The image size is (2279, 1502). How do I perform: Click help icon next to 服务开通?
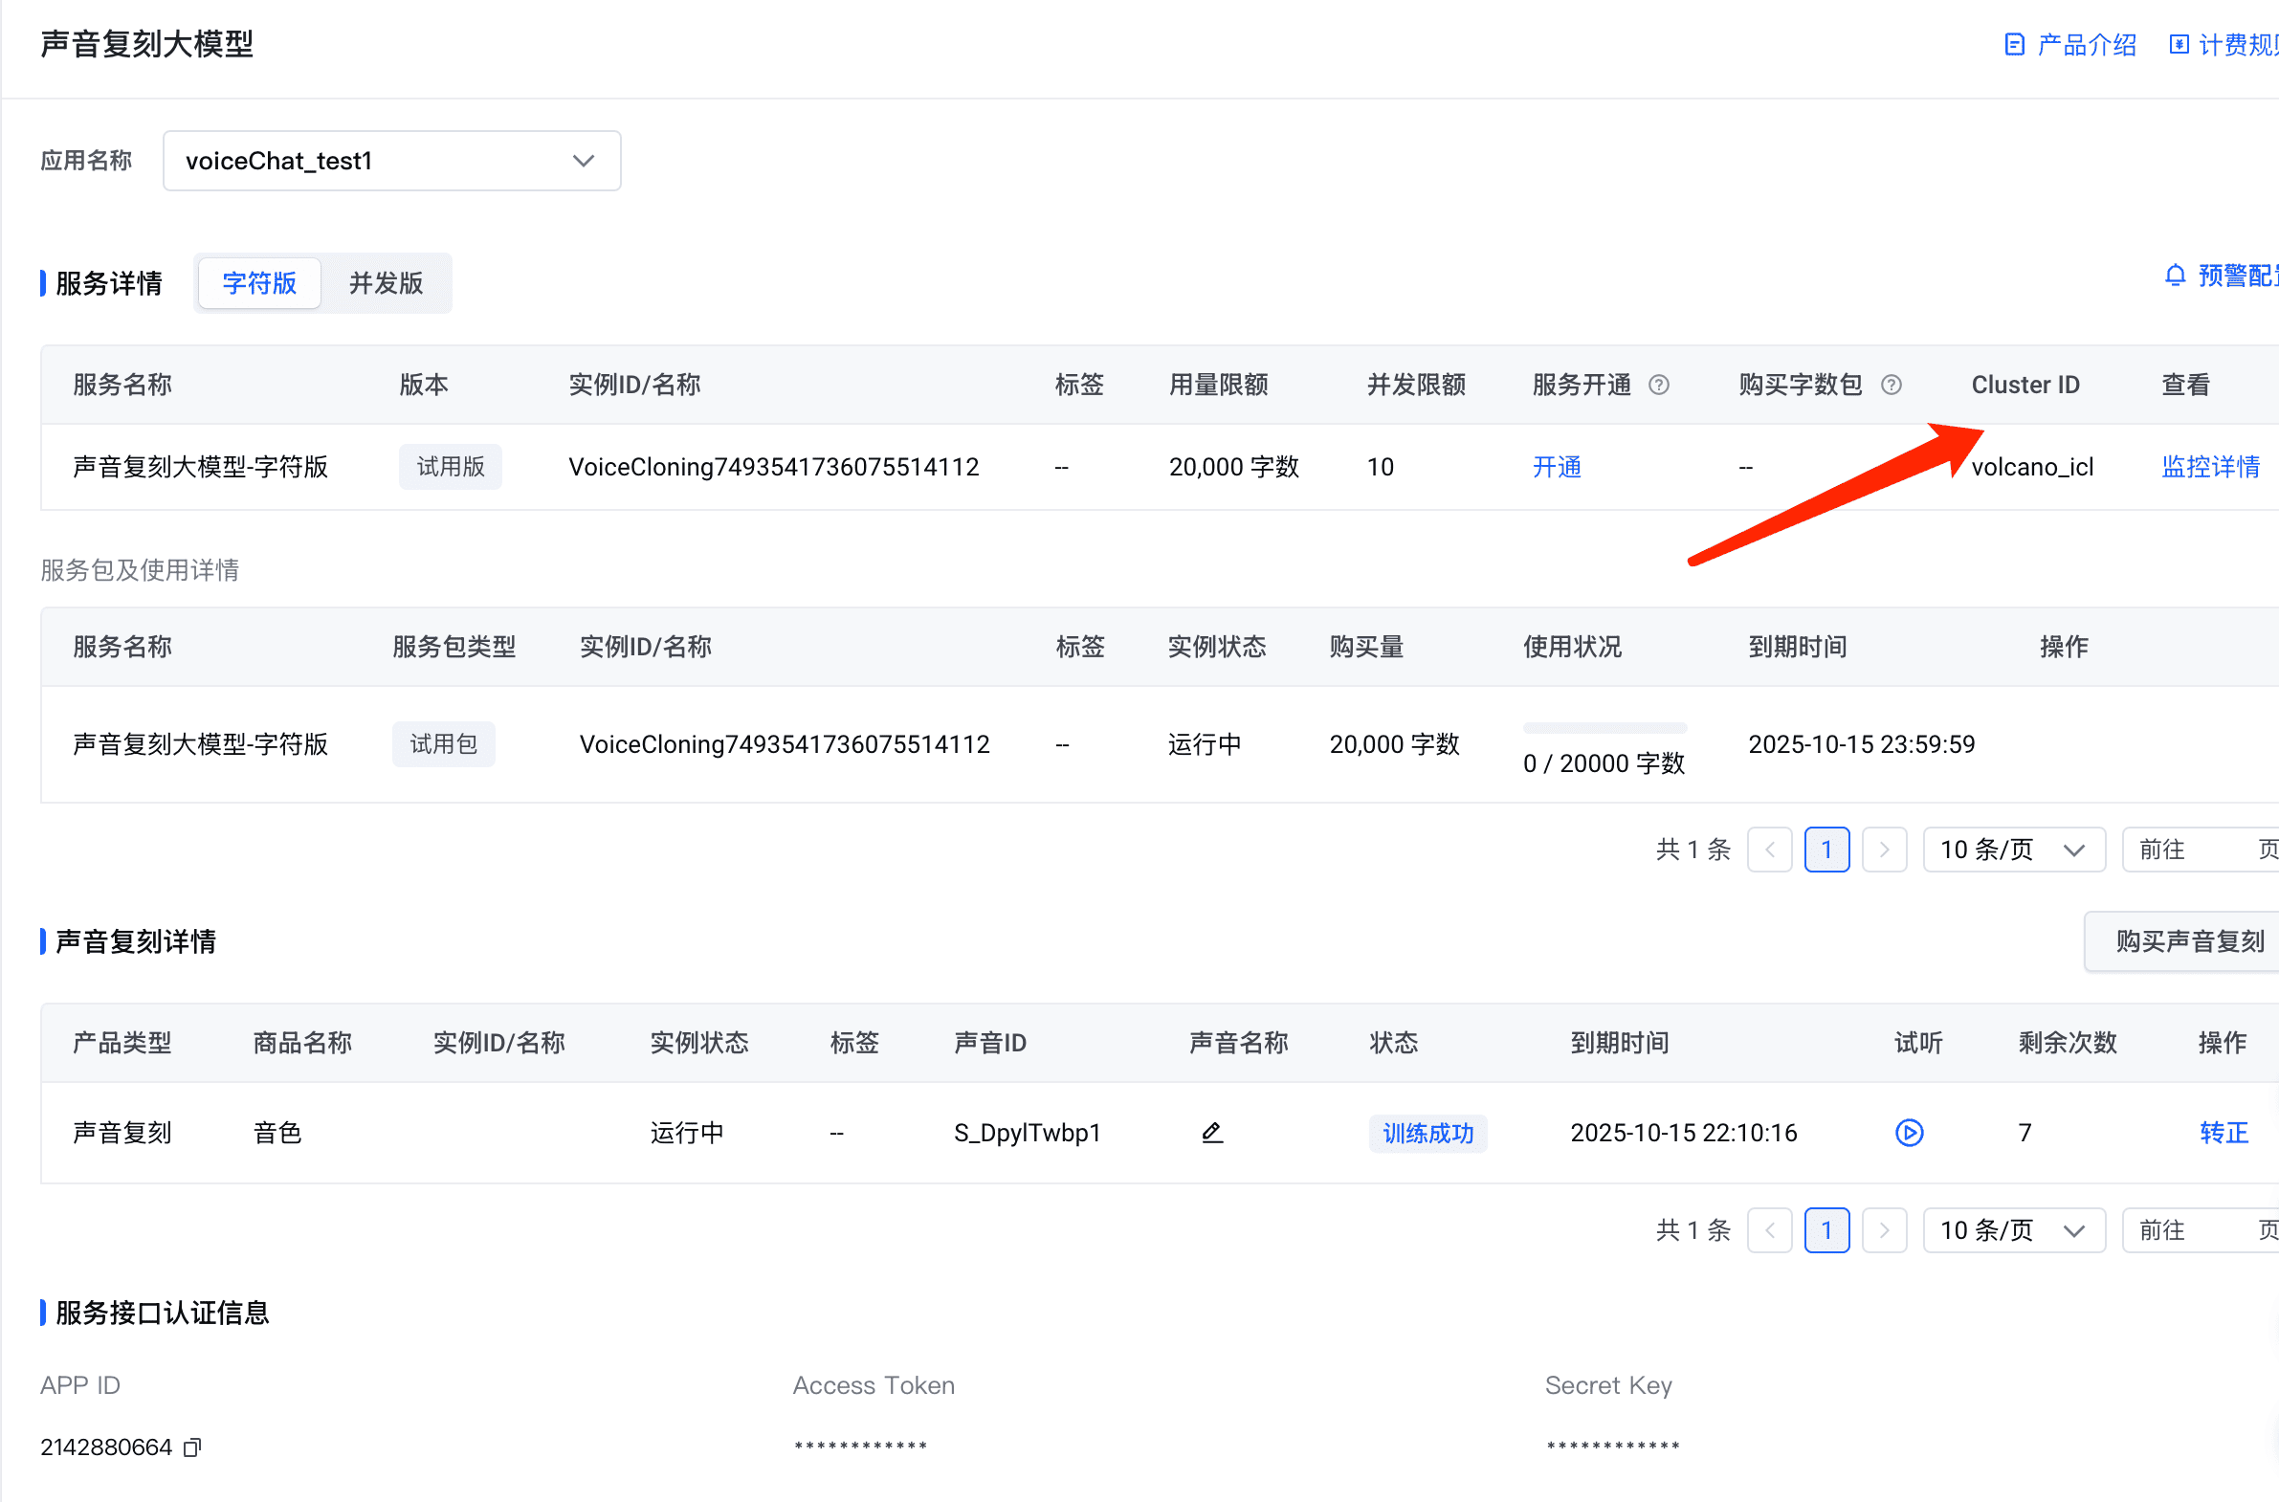tap(1658, 386)
